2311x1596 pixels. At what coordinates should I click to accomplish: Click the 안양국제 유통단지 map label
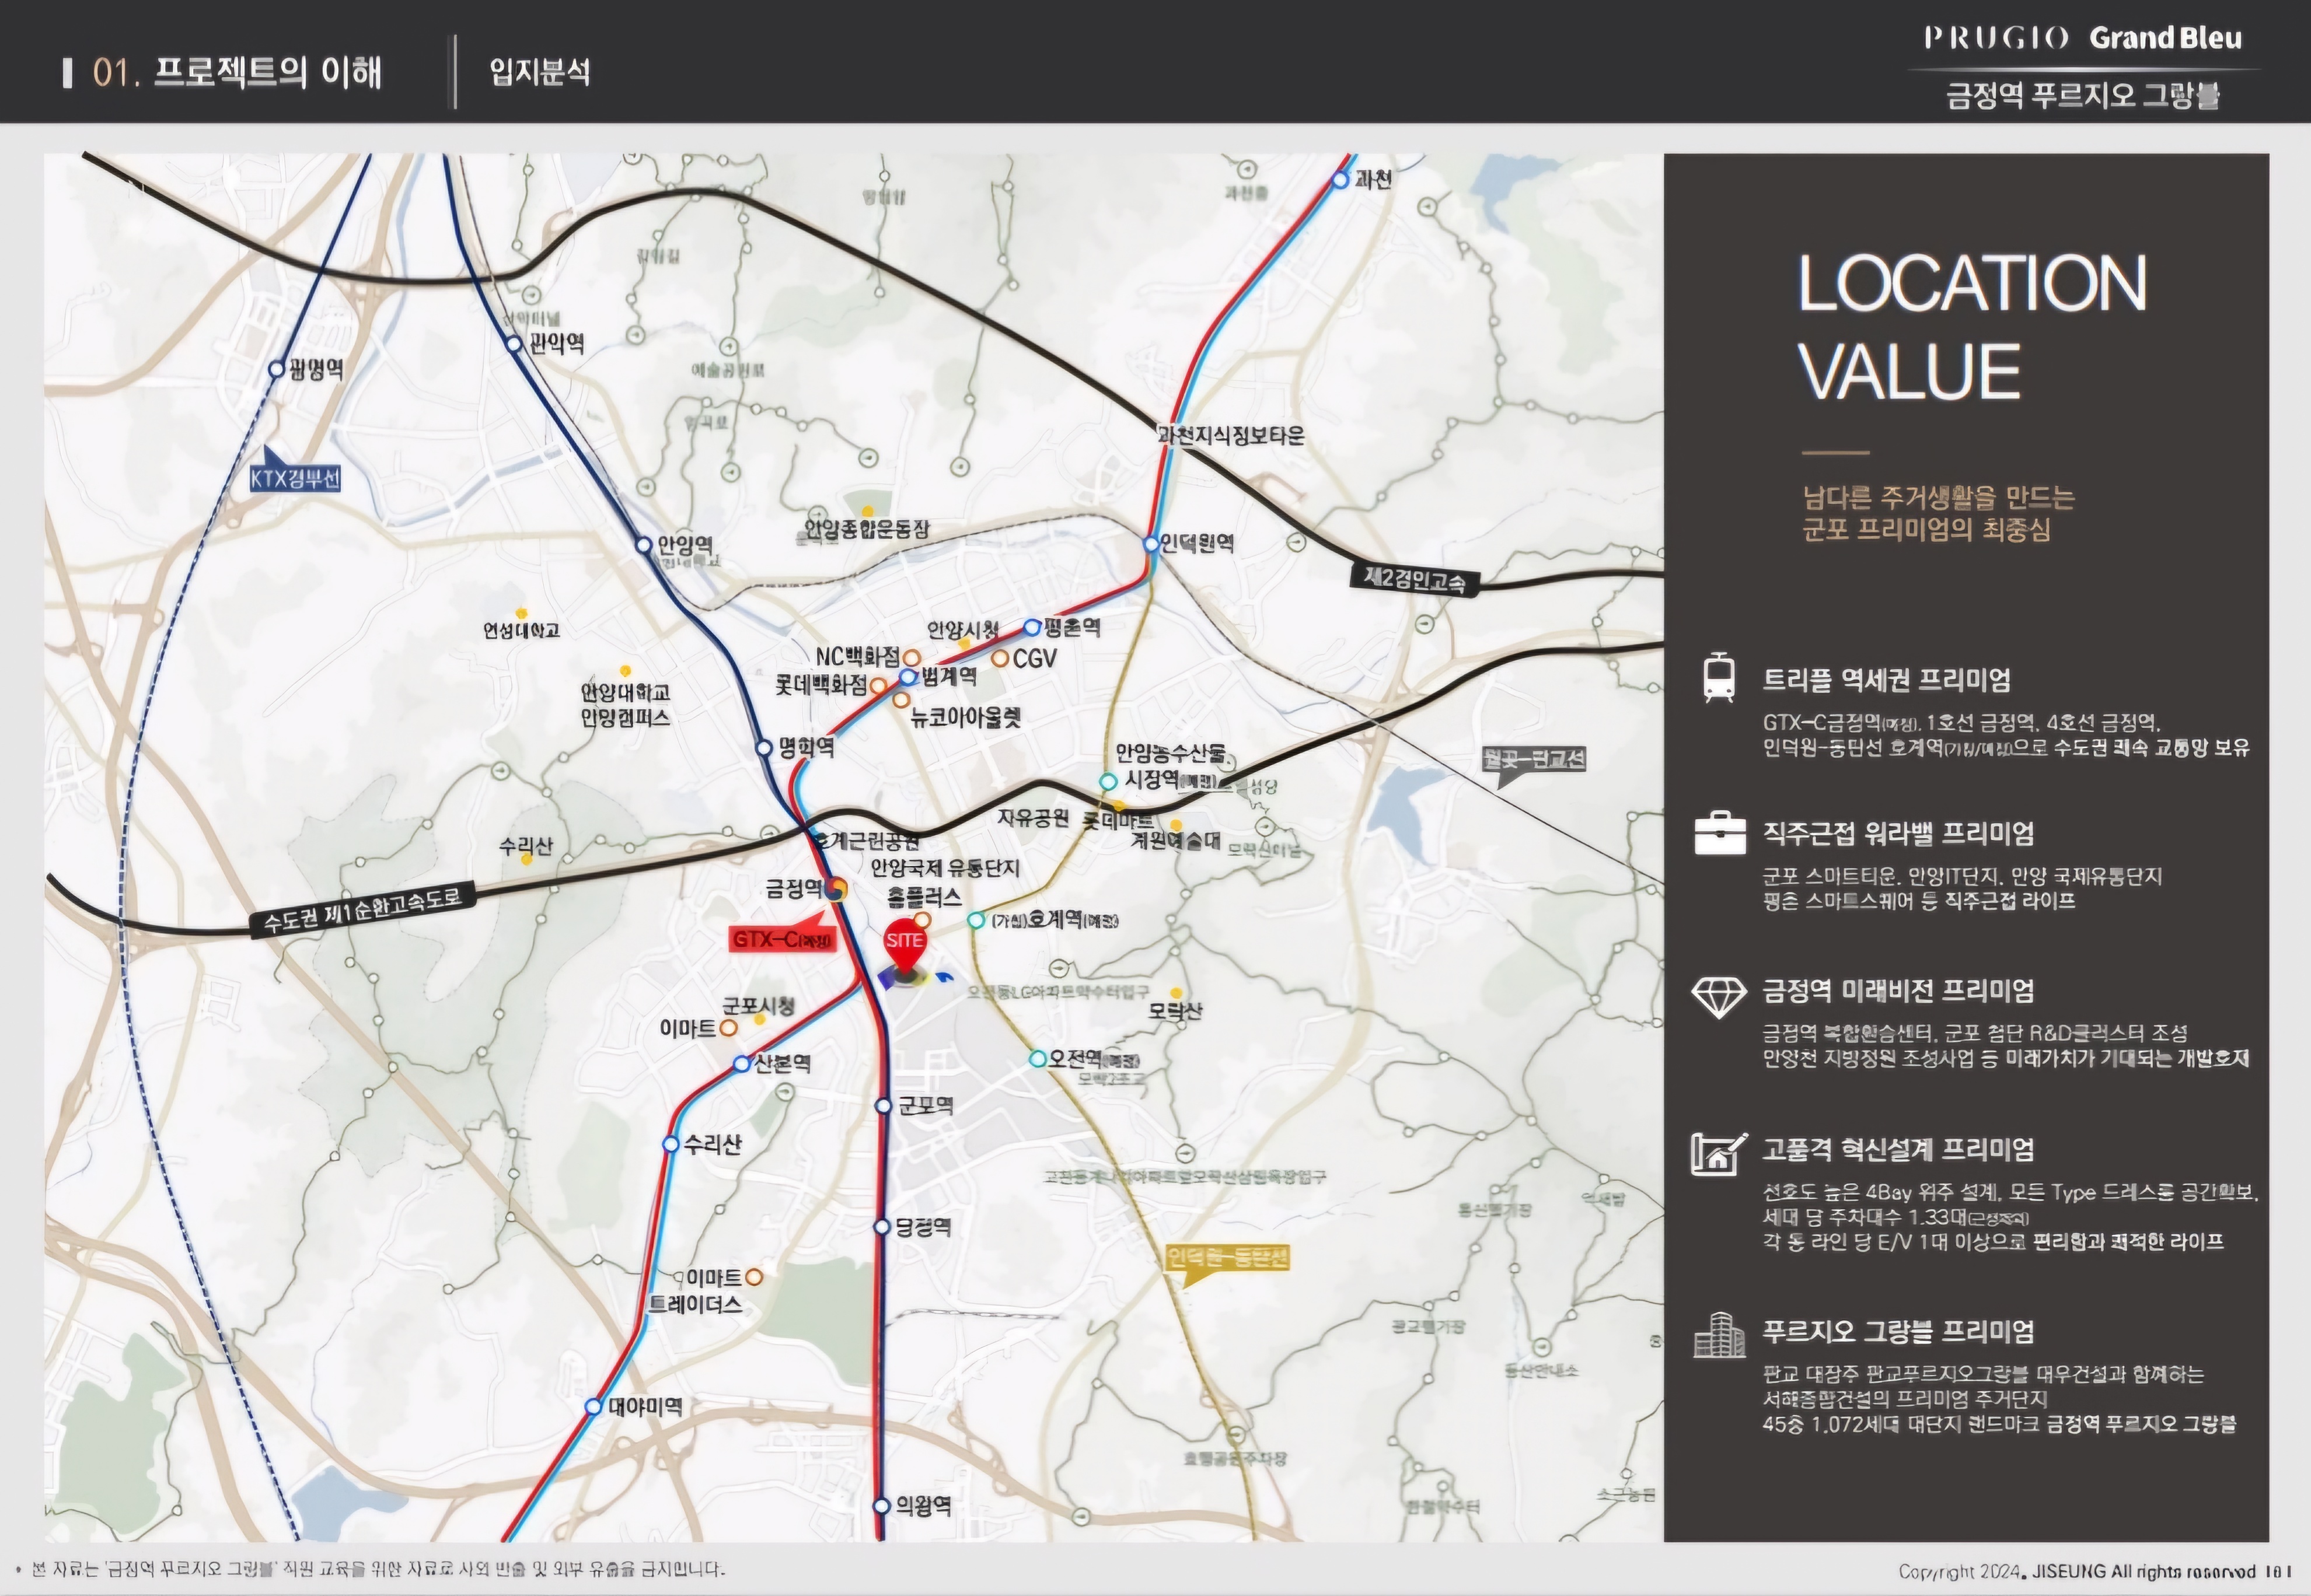(x=944, y=867)
